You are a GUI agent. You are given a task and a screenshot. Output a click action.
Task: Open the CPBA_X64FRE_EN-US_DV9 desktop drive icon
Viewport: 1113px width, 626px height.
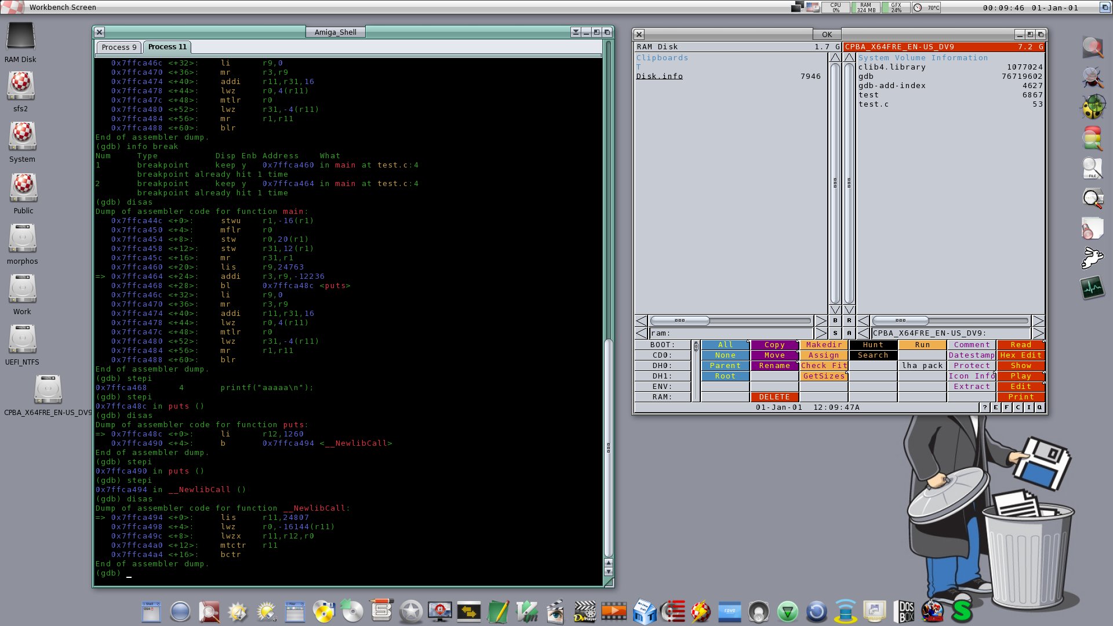coord(48,389)
